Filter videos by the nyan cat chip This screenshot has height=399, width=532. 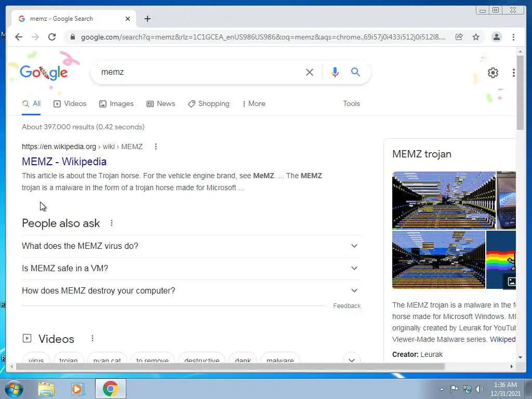107,360
